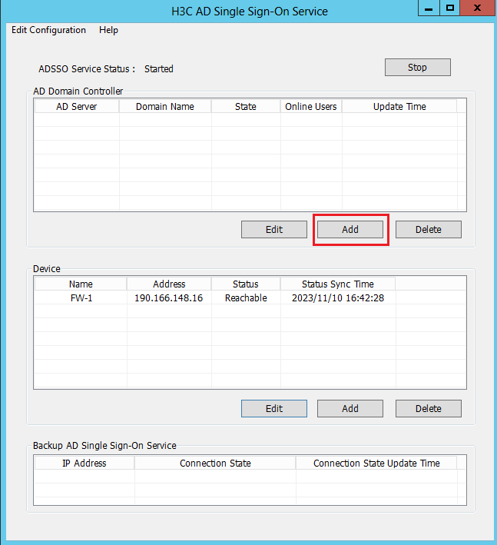Image resolution: width=497 pixels, height=545 pixels.
Task: Click the Online Users column header
Action: point(311,107)
